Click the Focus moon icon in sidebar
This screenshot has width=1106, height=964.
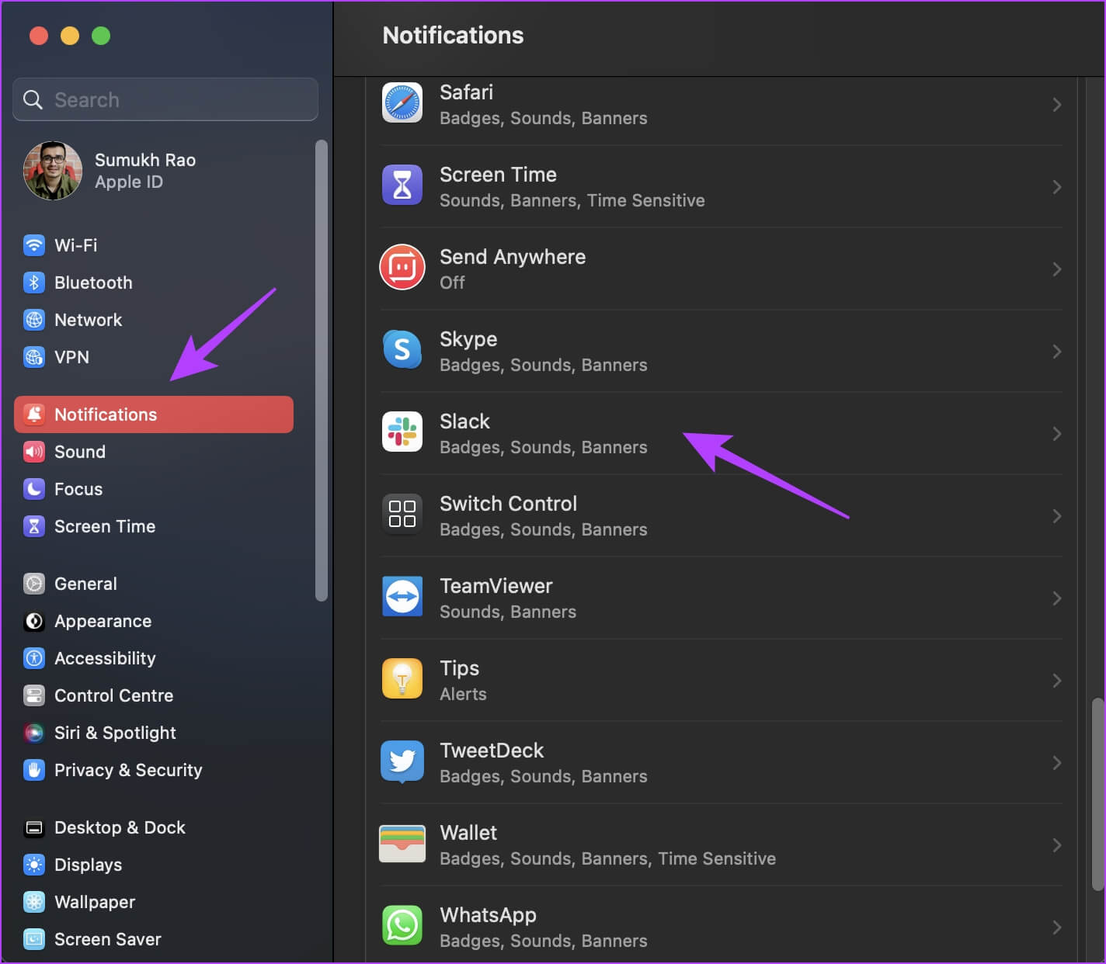click(34, 489)
